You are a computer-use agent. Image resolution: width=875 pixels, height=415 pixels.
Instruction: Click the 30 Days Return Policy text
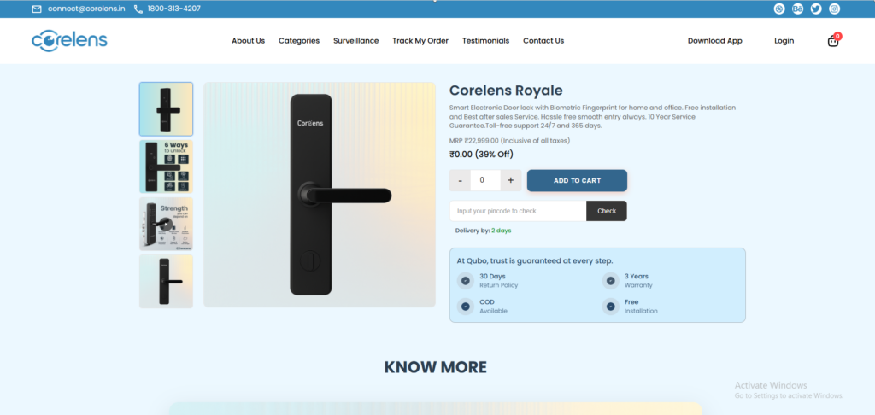click(x=498, y=281)
